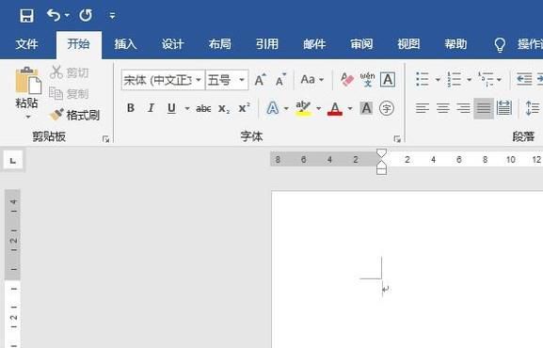Click the Redo/Repeat icon
This screenshot has height=348, width=543.
[x=86, y=15]
